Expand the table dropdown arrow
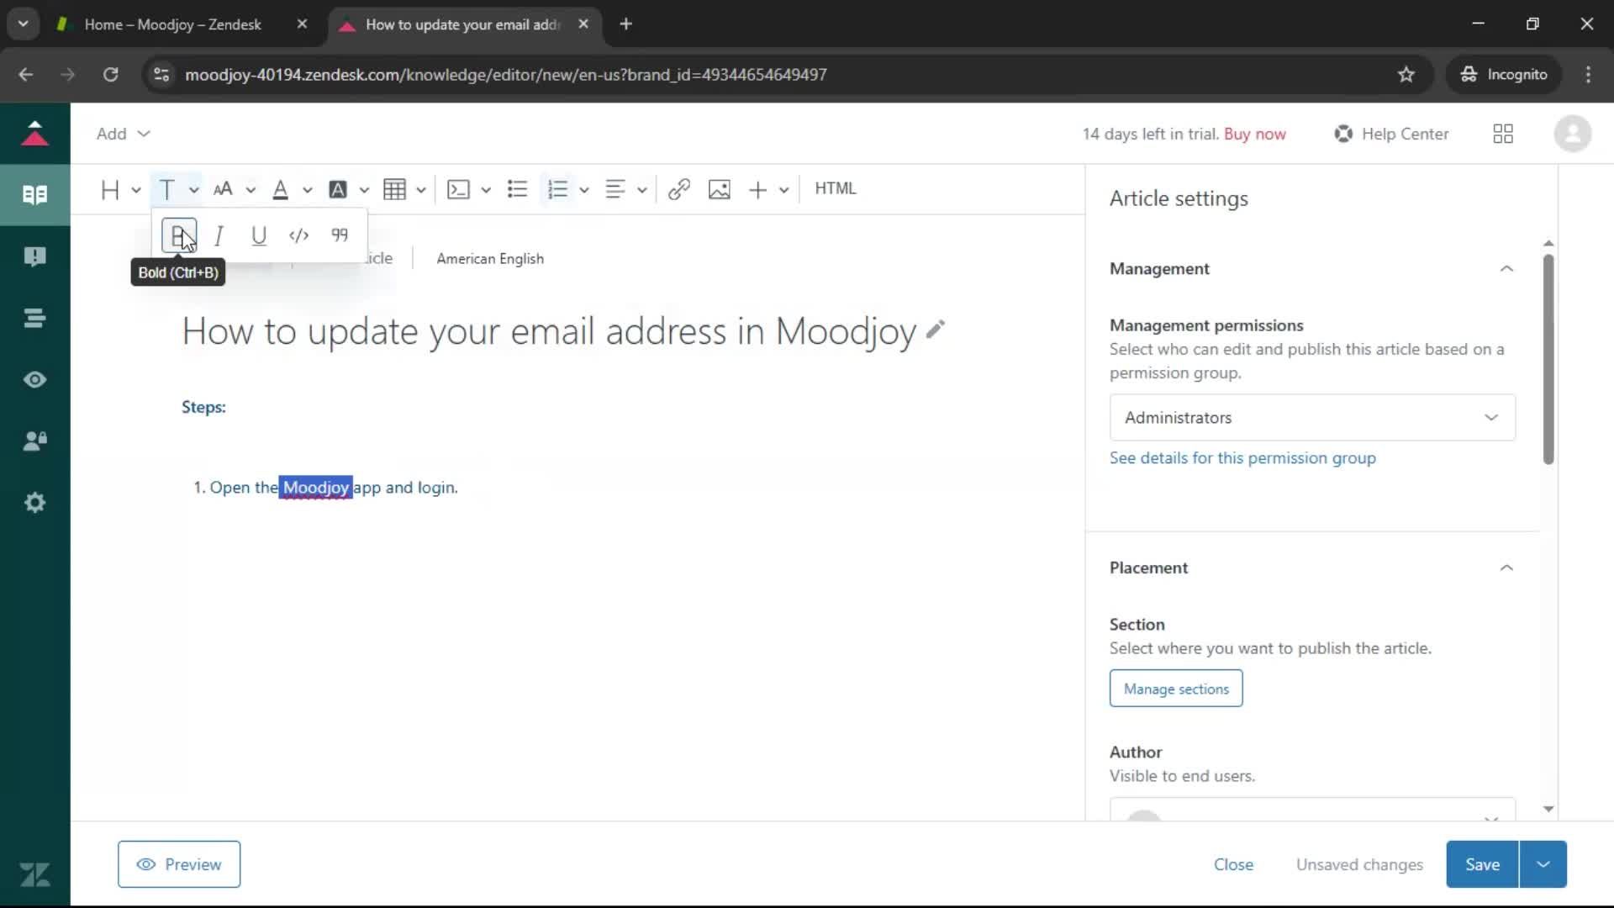The image size is (1614, 908). (x=421, y=191)
